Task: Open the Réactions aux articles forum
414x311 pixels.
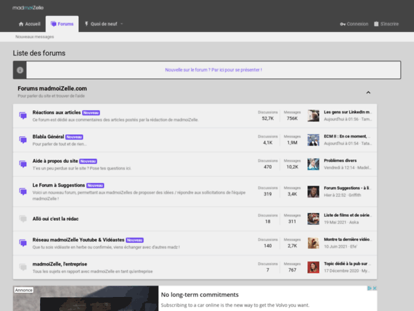Action: (56, 113)
